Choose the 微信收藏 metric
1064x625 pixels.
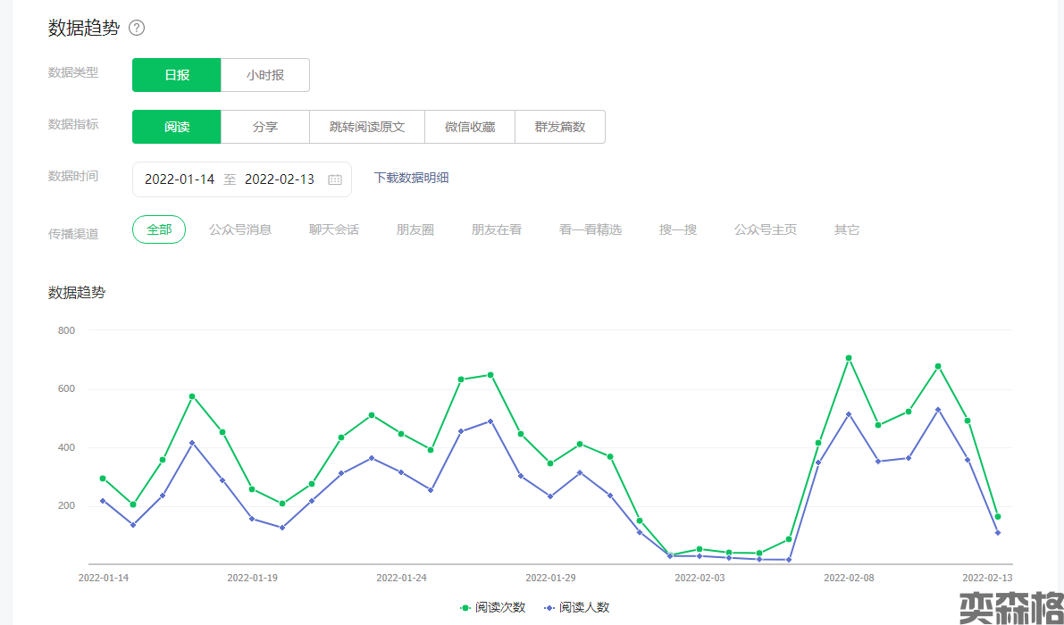[x=470, y=127]
